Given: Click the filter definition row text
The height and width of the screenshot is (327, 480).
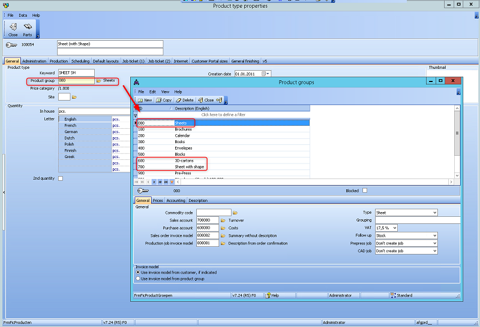Looking at the screenshot, I should coord(223,114).
